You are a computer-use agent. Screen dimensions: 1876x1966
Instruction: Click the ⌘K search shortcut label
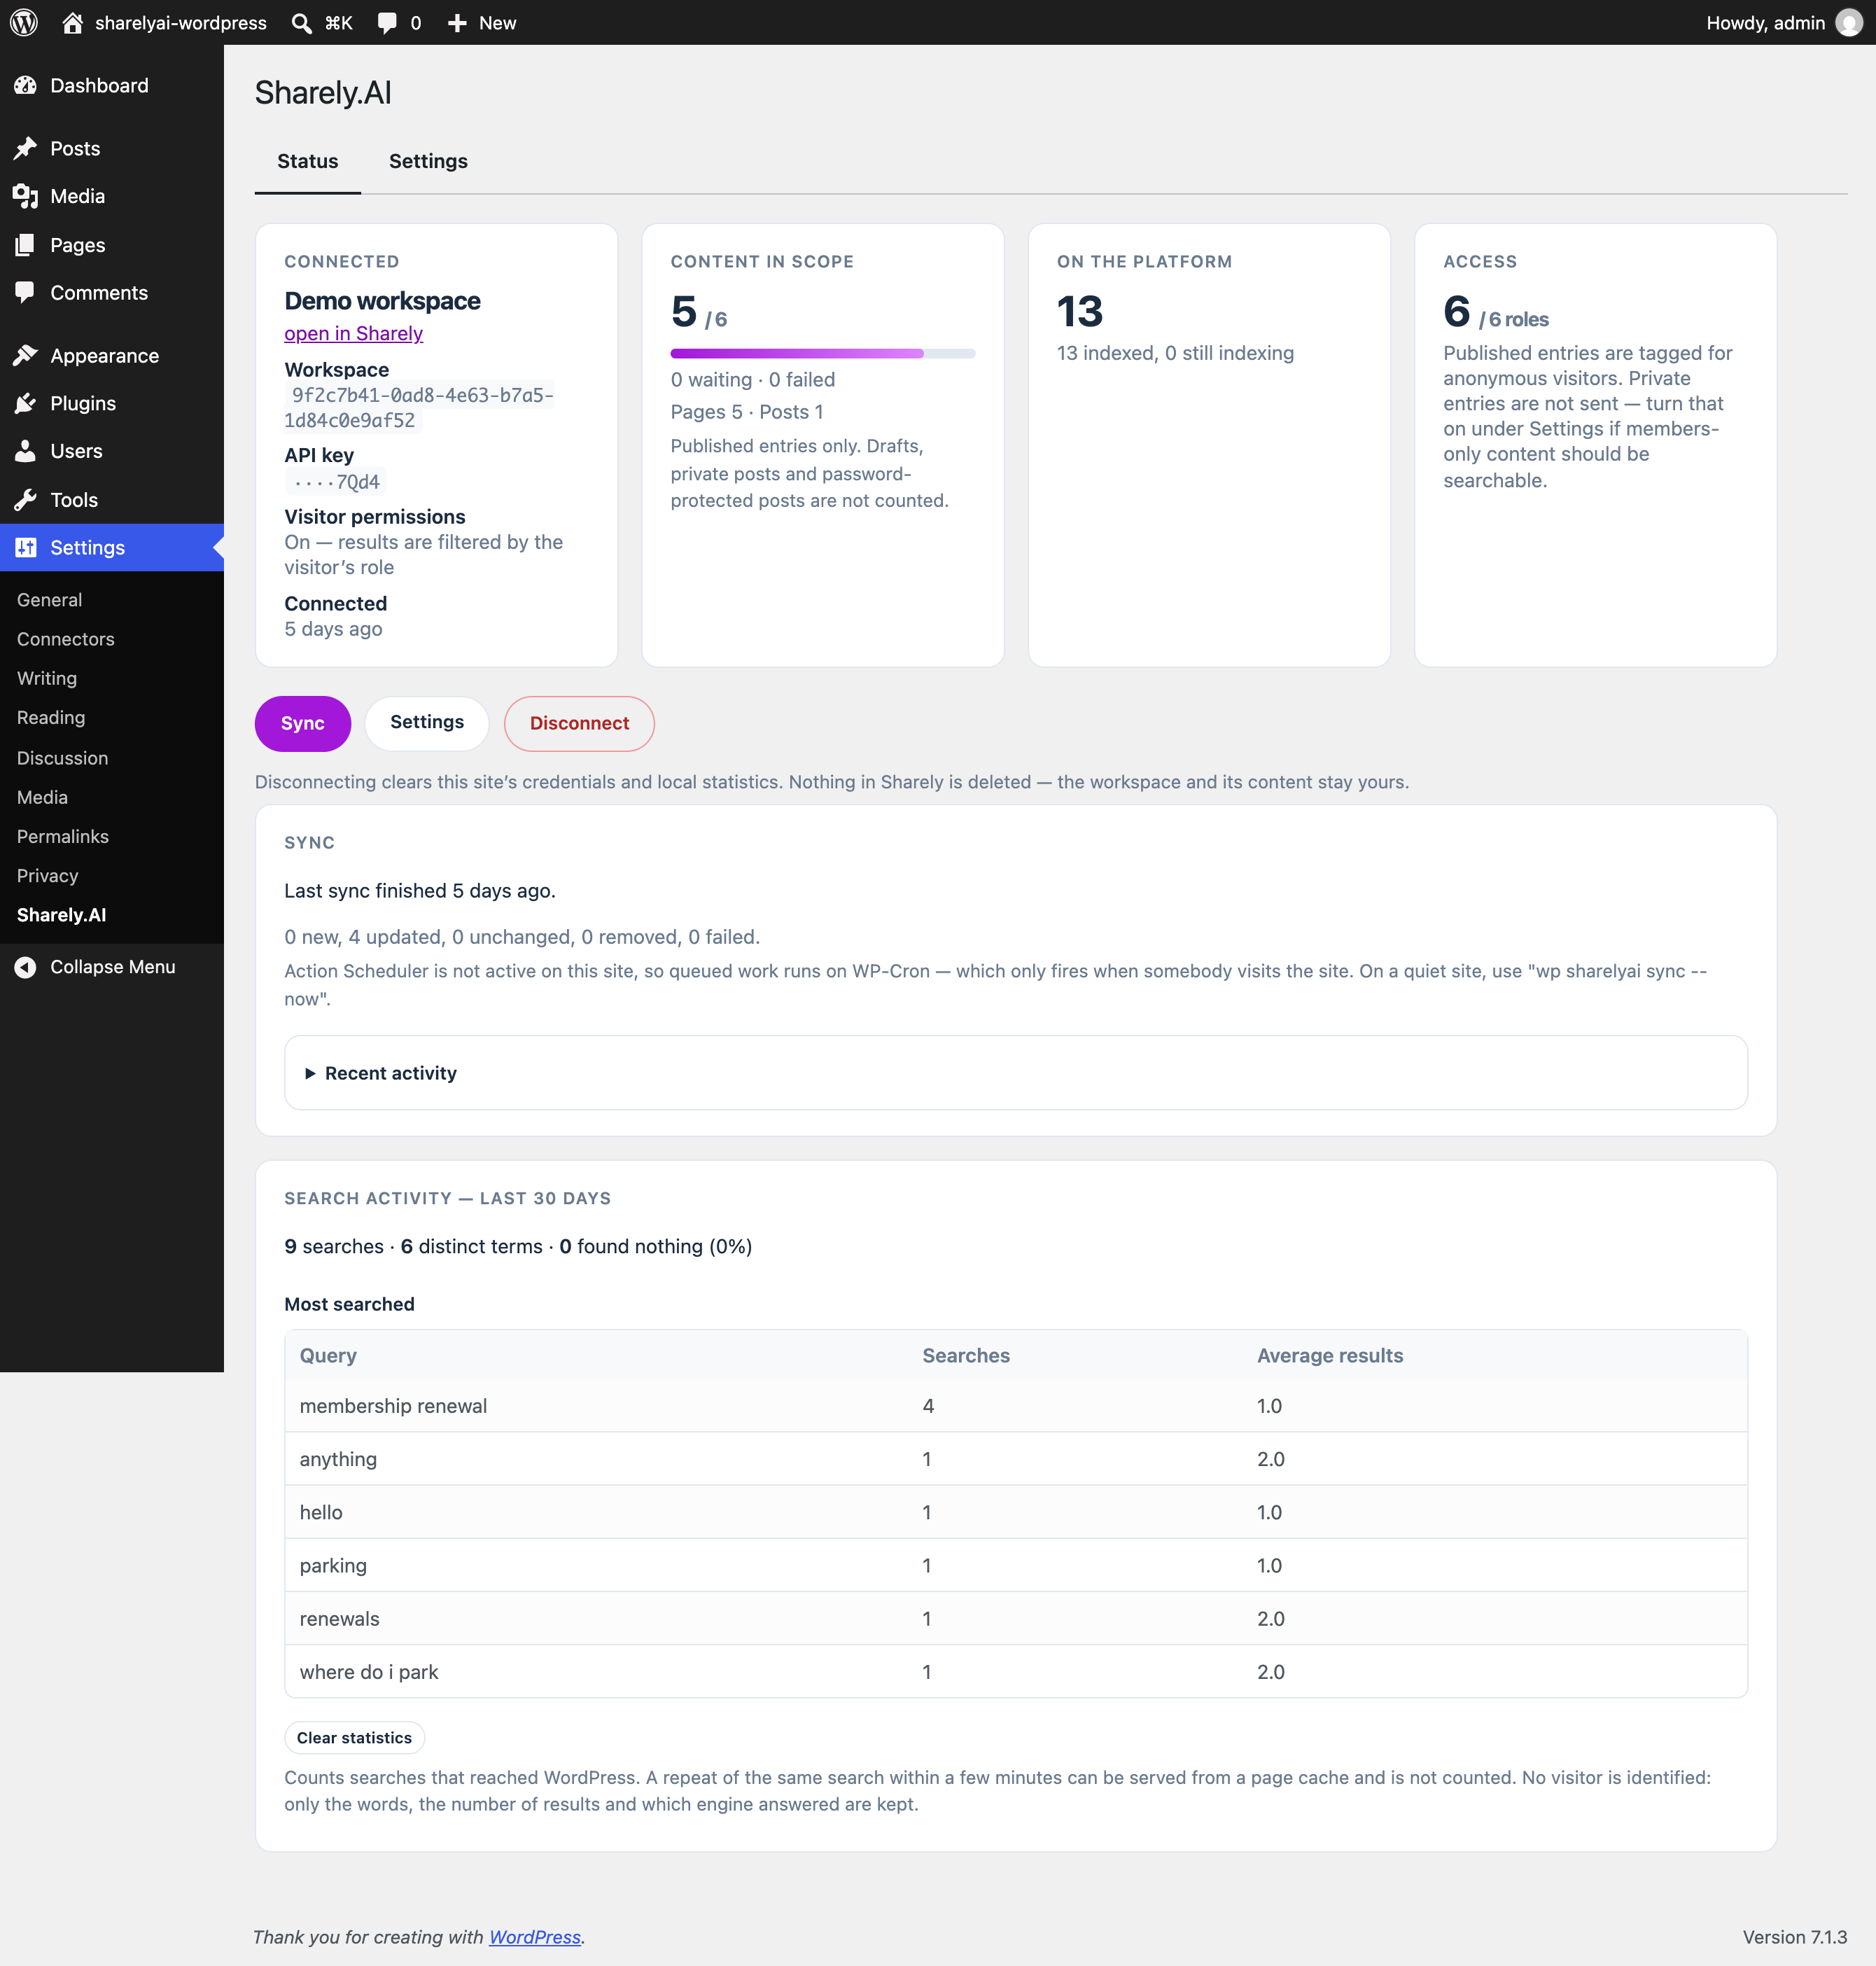339,22
